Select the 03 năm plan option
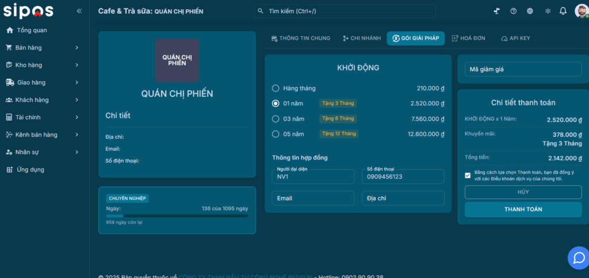The height and width of the screenshot is (278, 589). [276, 119]
